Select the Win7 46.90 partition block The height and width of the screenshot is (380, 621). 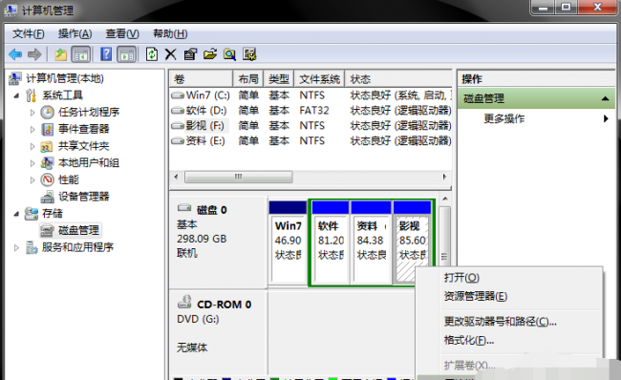(288, 243)
